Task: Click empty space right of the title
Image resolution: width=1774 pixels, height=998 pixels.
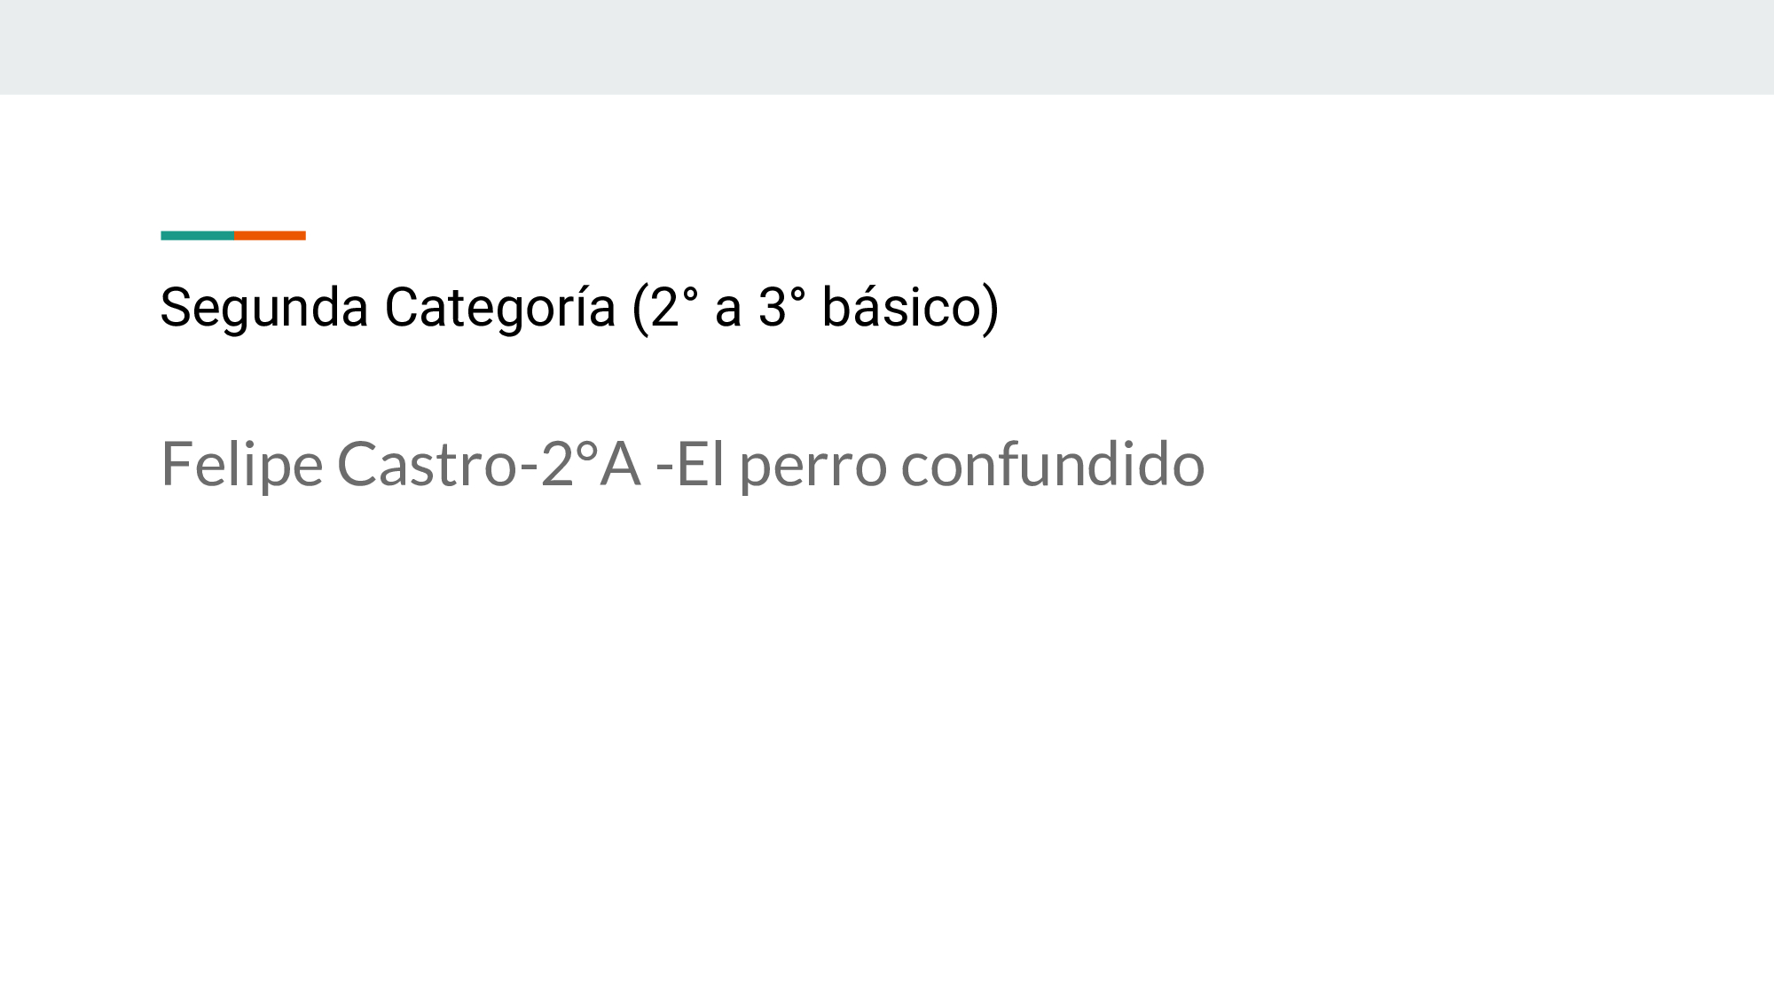Action: coord(1375,308)
